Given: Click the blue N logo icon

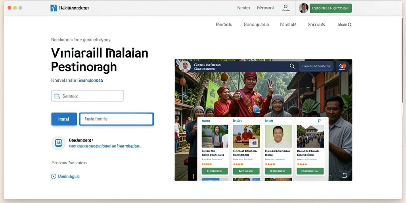Looking at the screenshot, I should pos(54,8).
